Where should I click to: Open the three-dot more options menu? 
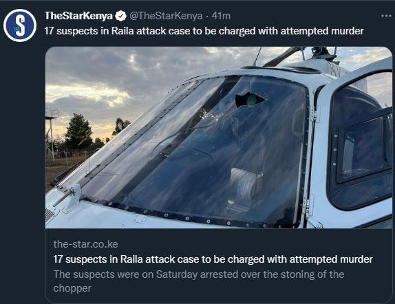point(386,16)
